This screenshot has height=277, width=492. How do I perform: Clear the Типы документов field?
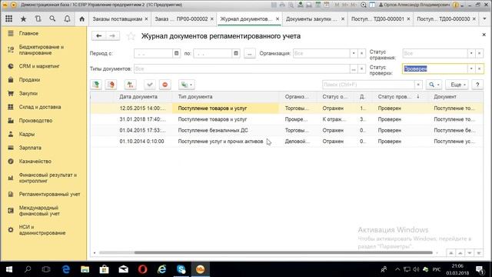click(x=361, y=68)
